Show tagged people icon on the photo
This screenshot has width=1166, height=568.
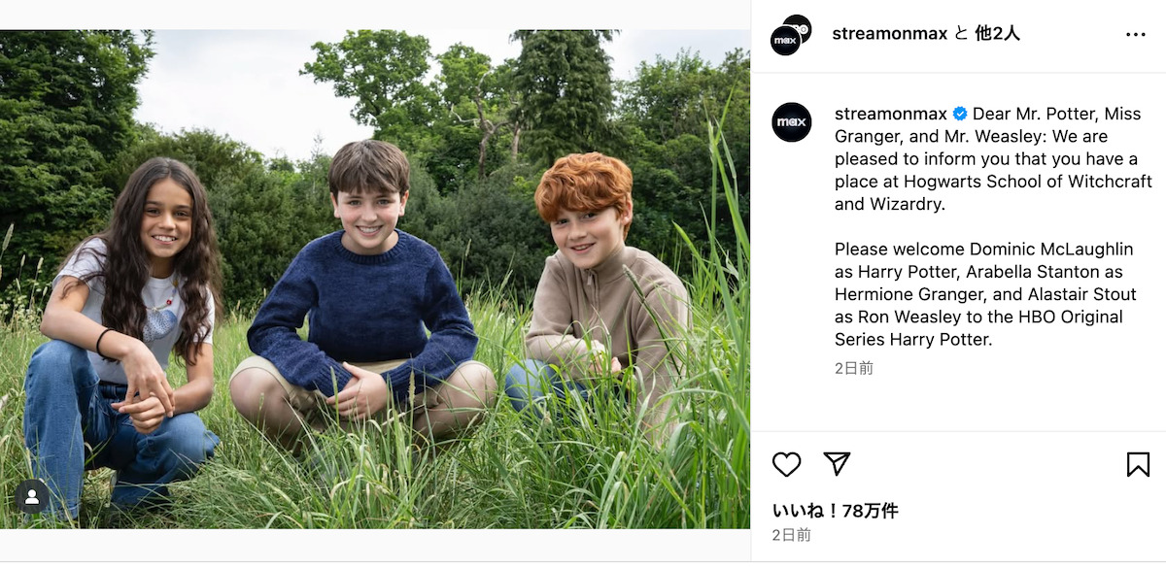point(32,496)
